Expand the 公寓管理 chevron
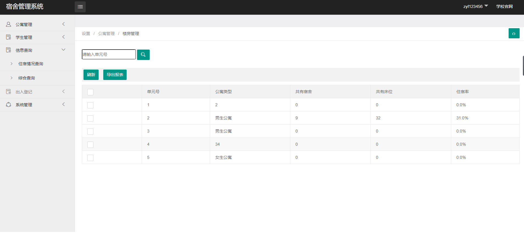This screenshot has height=244, width=524. click(63, 24)
